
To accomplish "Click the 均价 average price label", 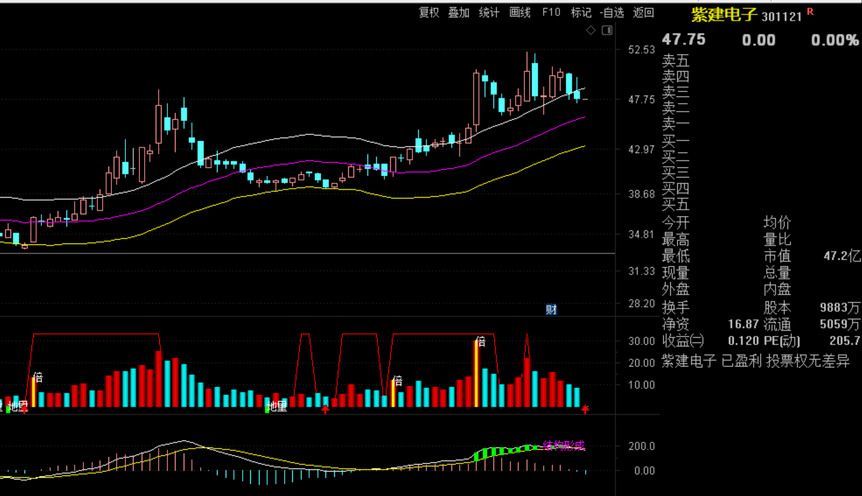I will point(777,222).
